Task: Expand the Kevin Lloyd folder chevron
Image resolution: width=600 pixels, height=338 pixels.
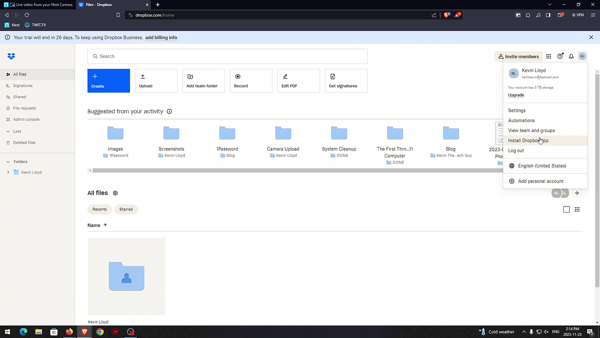Action: pyautogui.click(x=8, y=172)
